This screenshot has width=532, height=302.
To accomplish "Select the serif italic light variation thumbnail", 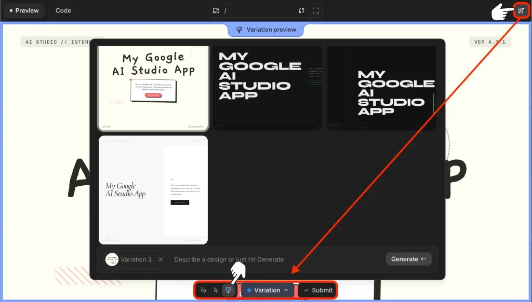I will [x=153, y=190].
